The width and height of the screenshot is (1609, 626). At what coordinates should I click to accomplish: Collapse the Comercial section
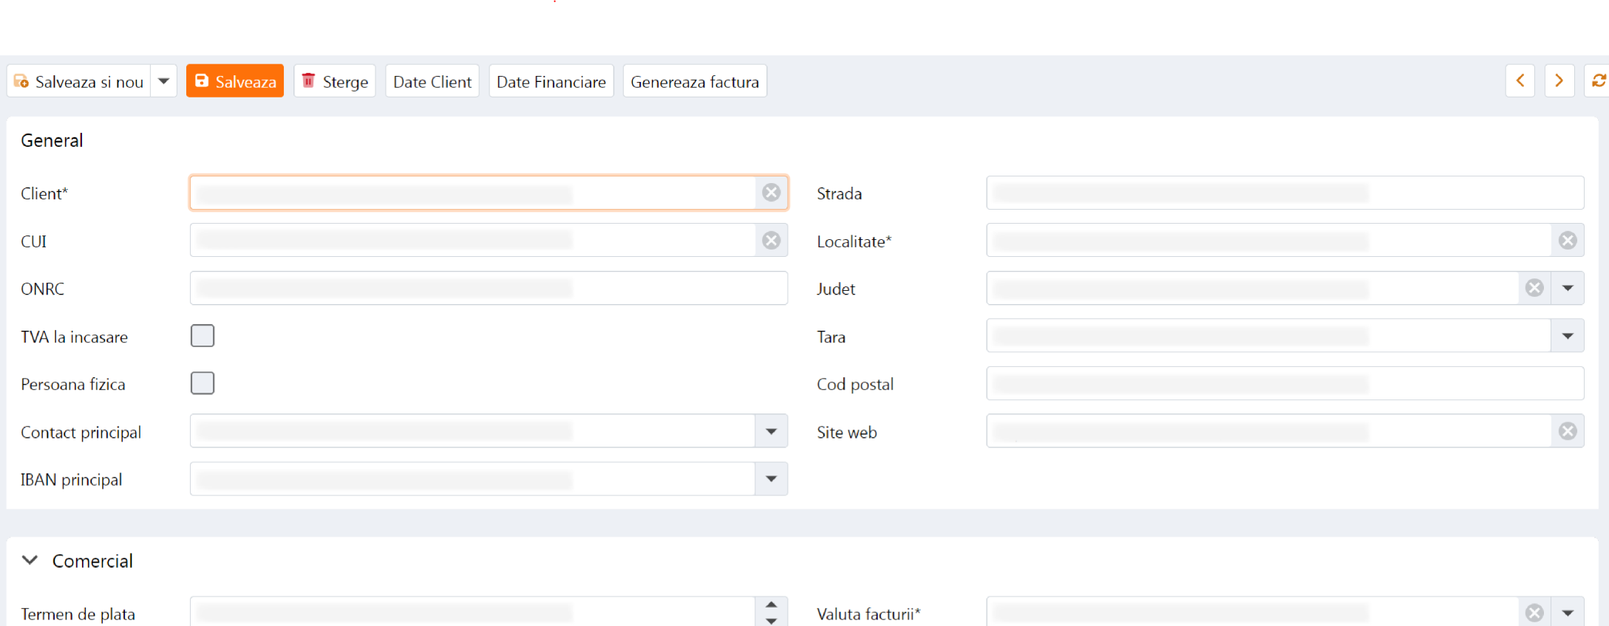pyautogui.click(x=30, y=560)
